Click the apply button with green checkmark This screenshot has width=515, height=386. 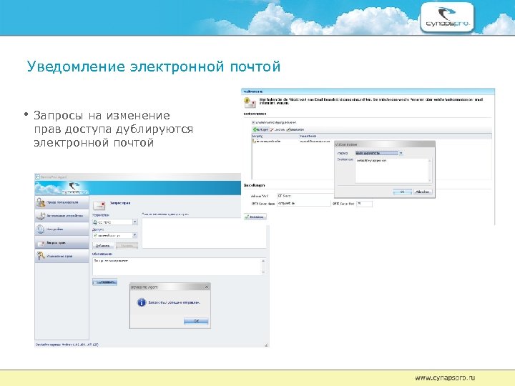(255, 217)
